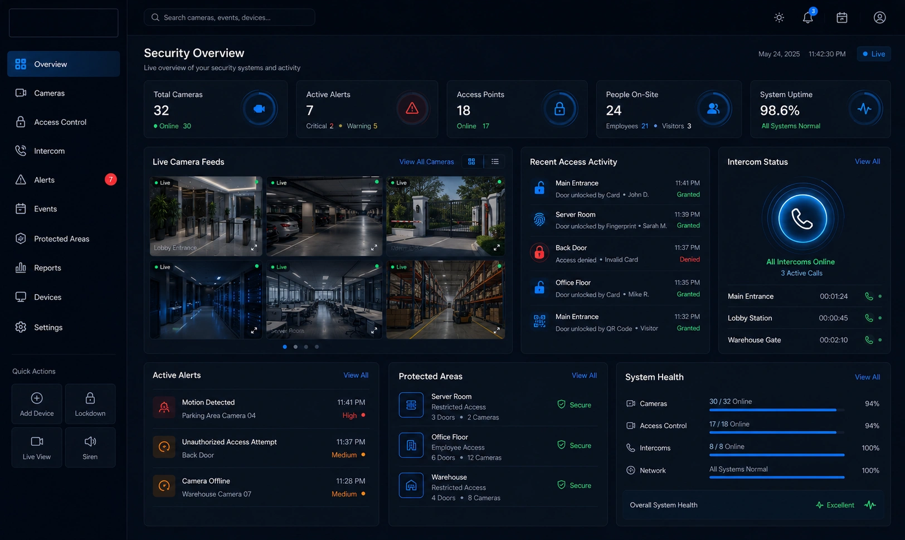Click View All in System Health
The height and width of the screenshot is (540, 905).
pos(868,377)
